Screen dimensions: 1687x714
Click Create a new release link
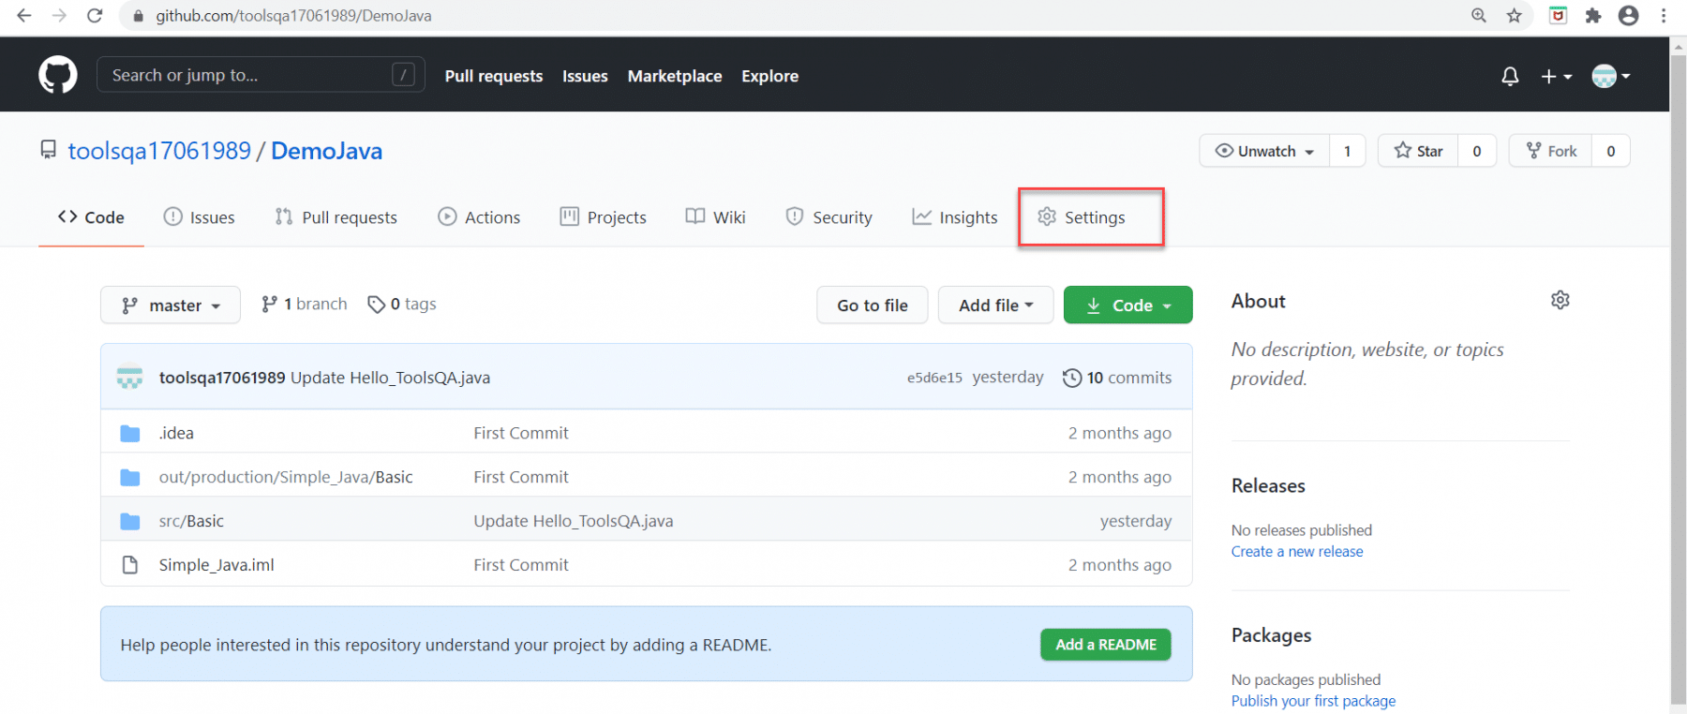coord(1297,552)
